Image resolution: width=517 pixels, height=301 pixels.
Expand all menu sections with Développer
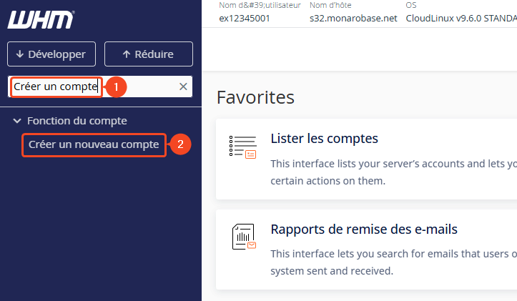tap(50, 54)
